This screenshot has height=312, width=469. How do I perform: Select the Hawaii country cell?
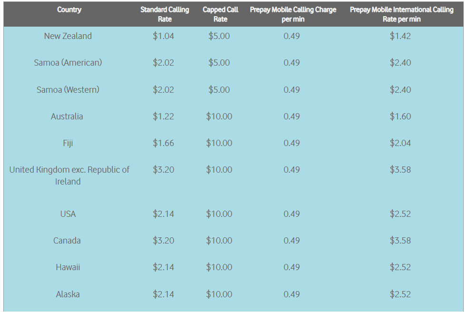click(68, 267)
